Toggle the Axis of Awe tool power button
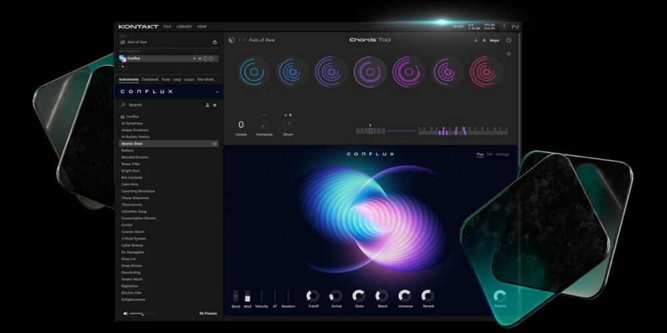 (x=214, y=43)
